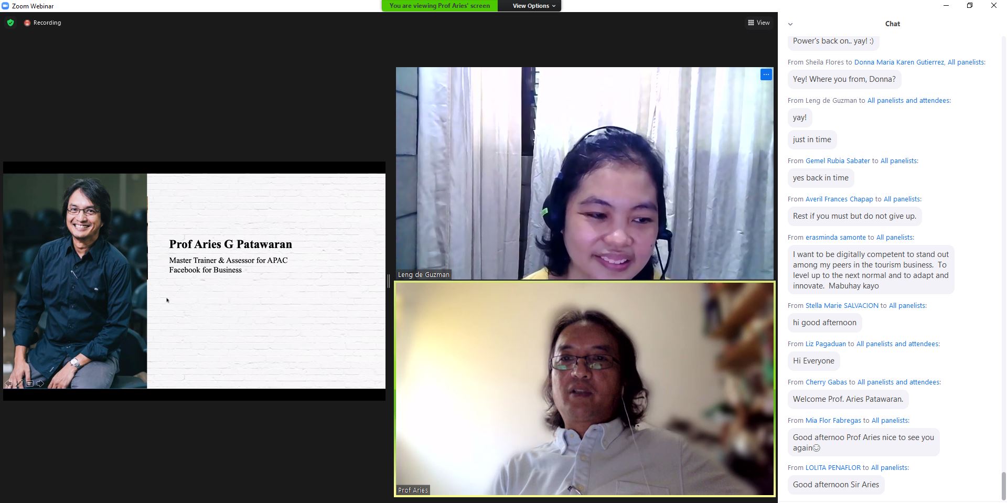Click message 'yes back in time'

821,178
